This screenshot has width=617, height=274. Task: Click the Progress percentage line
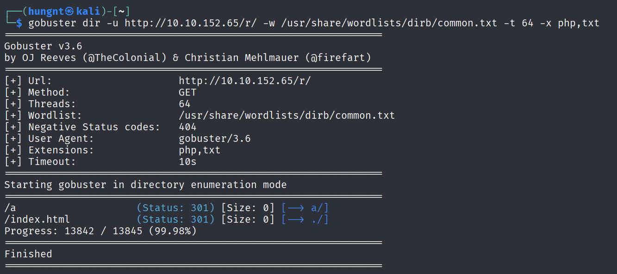click(x=100, y=231)
